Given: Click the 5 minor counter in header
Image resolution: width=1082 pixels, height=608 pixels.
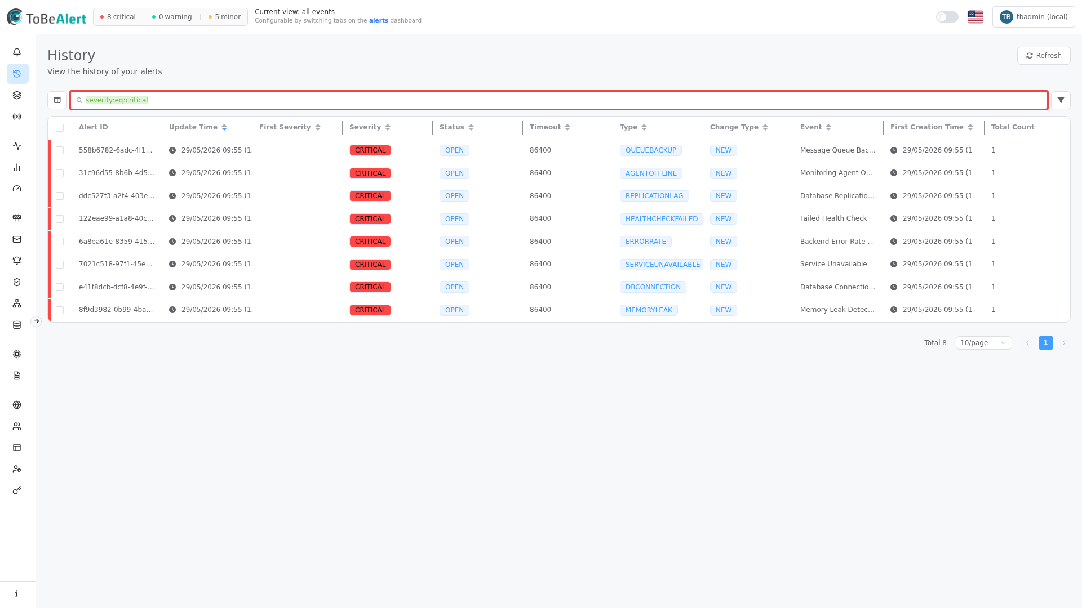Looking at the screenshot, I should coord(224,17).
